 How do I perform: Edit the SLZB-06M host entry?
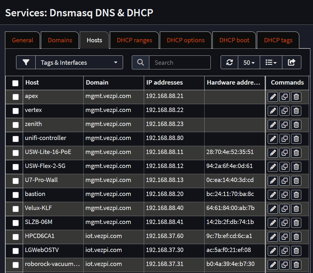coord(273,223)
